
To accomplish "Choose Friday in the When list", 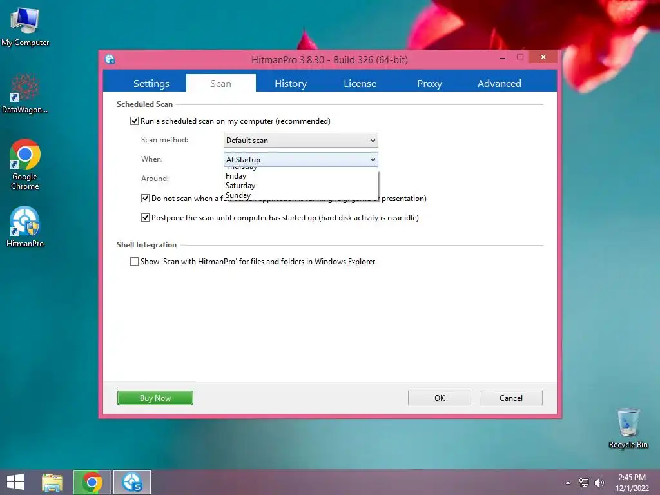I will click(300, 176).
